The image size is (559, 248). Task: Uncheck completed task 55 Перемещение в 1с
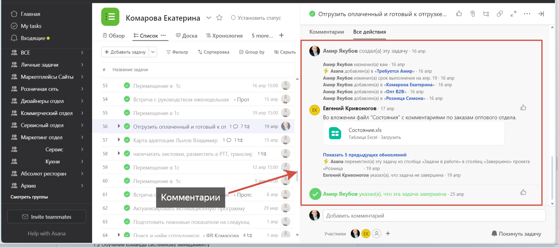click(x=127, y=113)
